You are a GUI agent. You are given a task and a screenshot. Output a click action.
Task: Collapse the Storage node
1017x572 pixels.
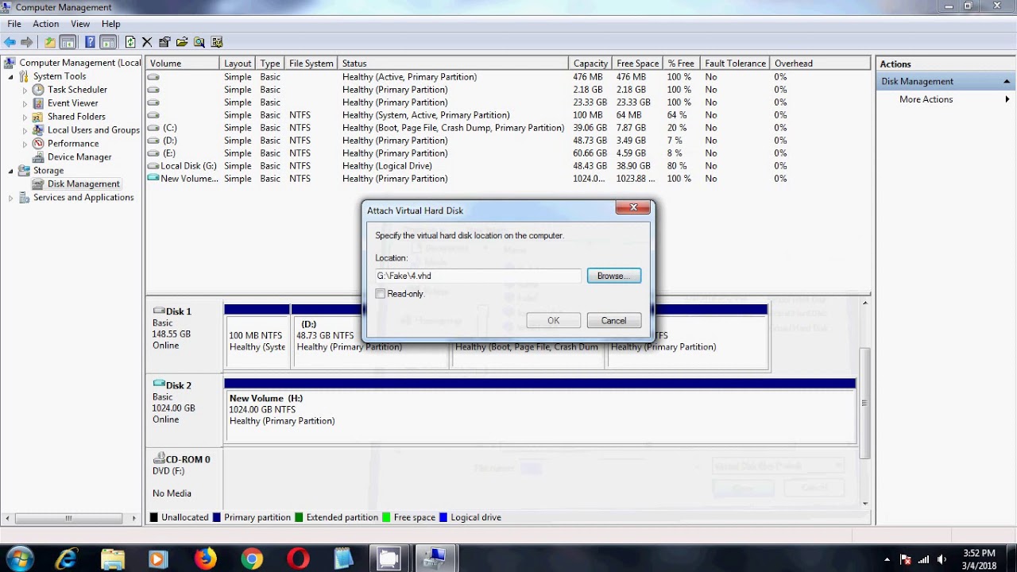11,171
